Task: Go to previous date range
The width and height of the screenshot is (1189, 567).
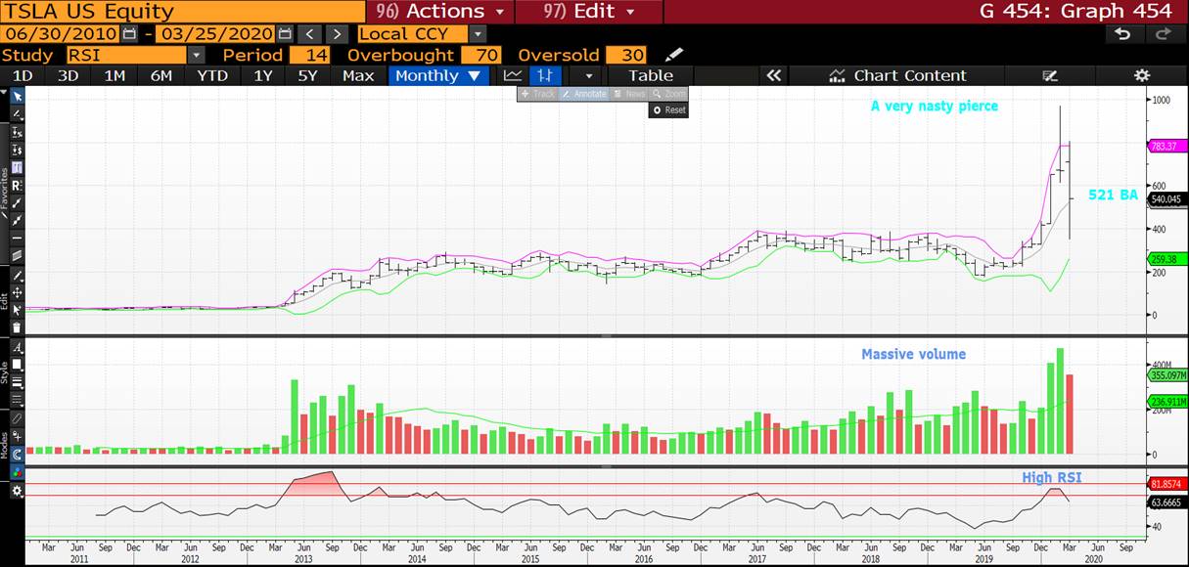Action: 310,34
